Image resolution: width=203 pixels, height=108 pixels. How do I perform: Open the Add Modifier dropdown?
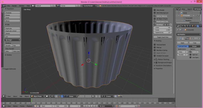click(189, 34)
